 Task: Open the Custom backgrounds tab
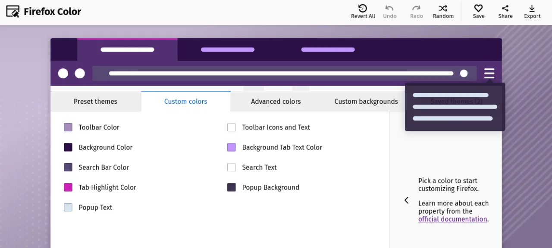click(x=366, y=102)
